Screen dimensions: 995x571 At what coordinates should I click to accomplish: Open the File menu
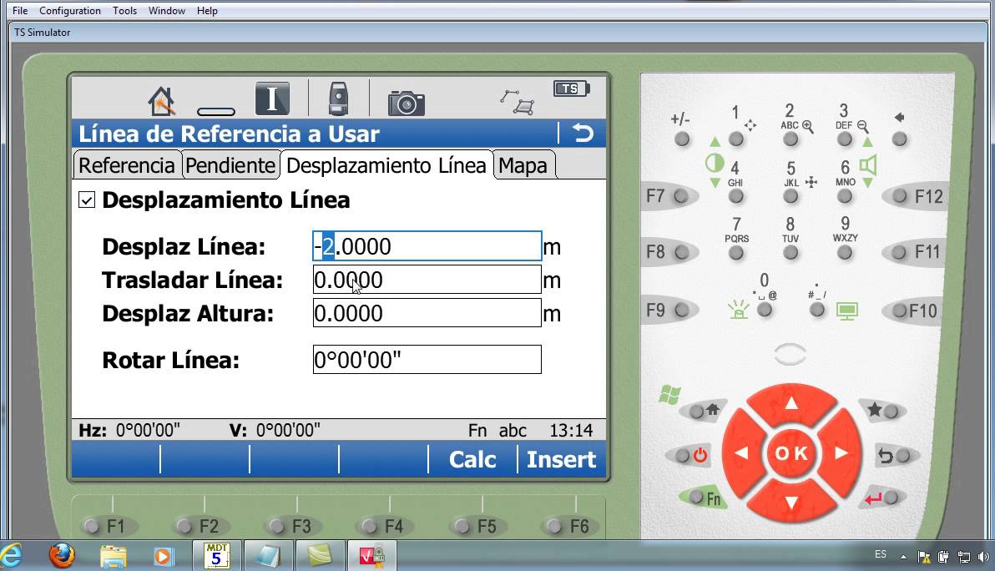pos(20,11)
